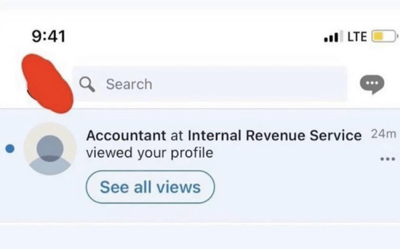
Task: Click the "Search" placeholder text
Action: point(129,84)
